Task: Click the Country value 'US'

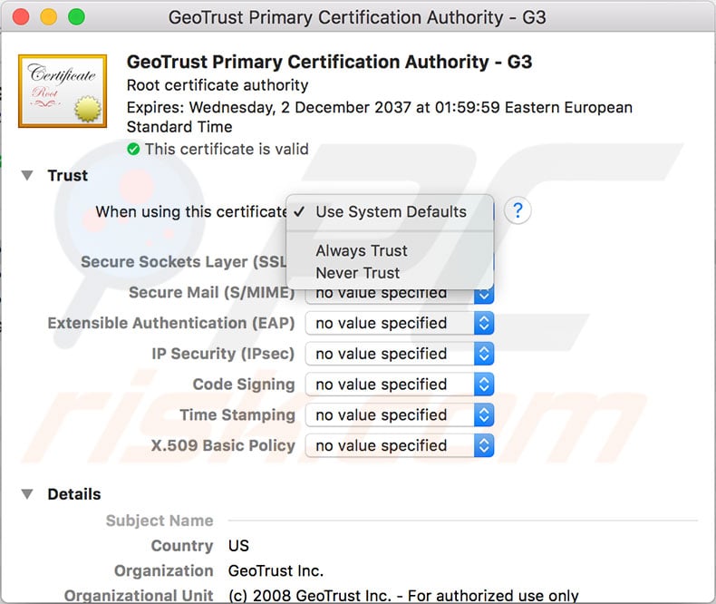Action: (239, 546)
